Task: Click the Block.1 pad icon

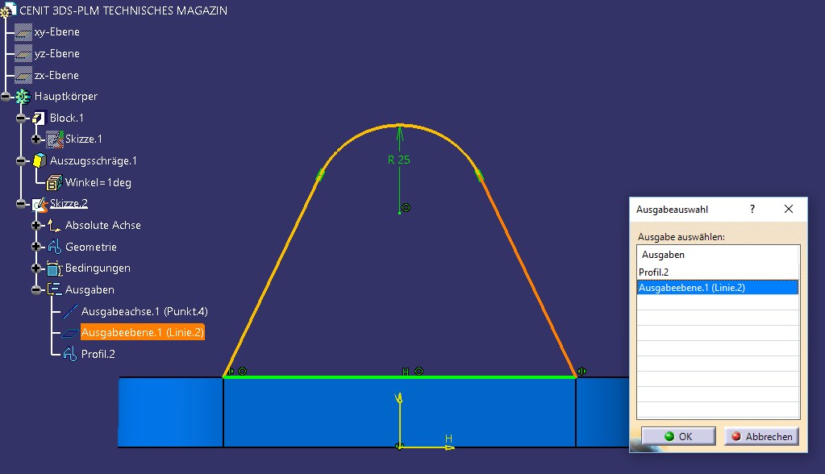Action: tap(39, 118)
